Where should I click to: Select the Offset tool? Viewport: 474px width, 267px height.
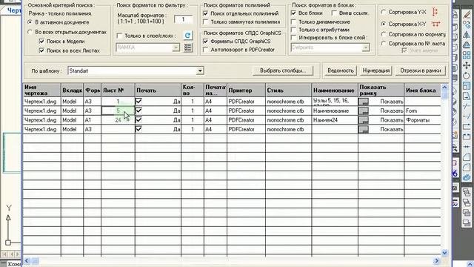tap(467, 44)
